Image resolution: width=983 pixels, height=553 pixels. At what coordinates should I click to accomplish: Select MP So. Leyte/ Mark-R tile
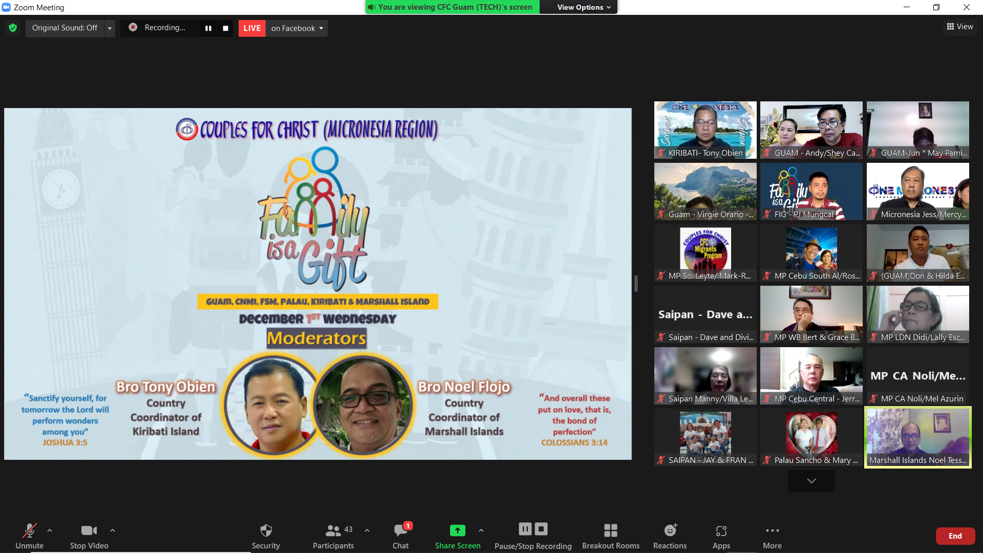(x=706, y=253)
